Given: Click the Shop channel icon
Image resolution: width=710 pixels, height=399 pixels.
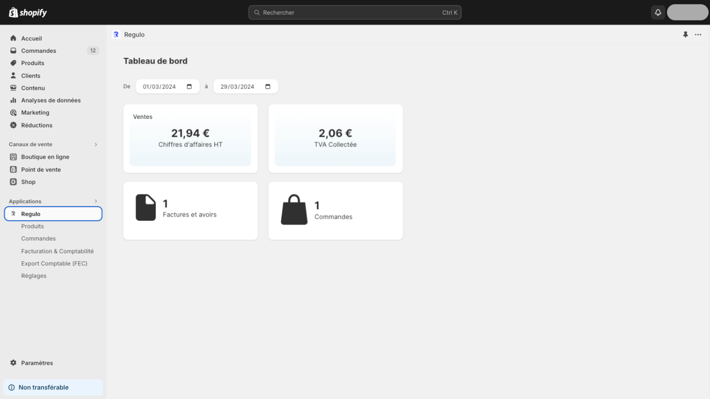Looking at the screenshot, I should (13, 182).
